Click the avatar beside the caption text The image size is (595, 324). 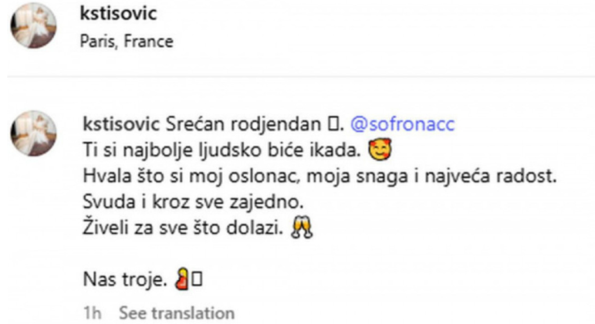tap(33, 134)
